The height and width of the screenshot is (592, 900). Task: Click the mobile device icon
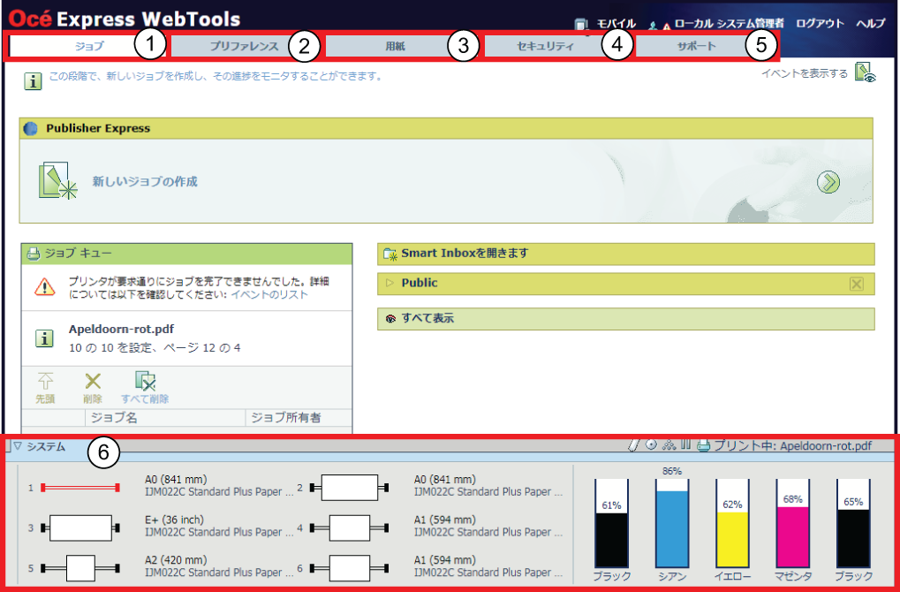pos(581,25)
